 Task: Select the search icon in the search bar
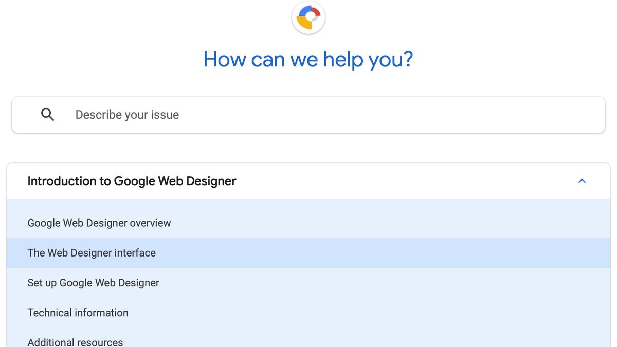pyautogui.click(x=47, y=114)
